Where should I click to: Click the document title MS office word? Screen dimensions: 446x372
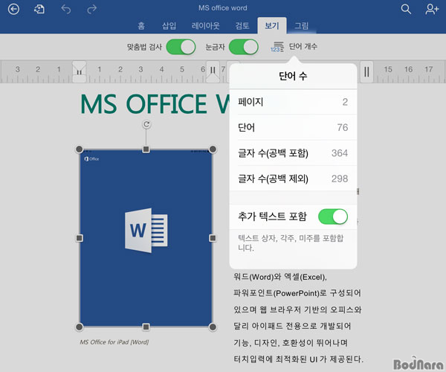(223, 8)
